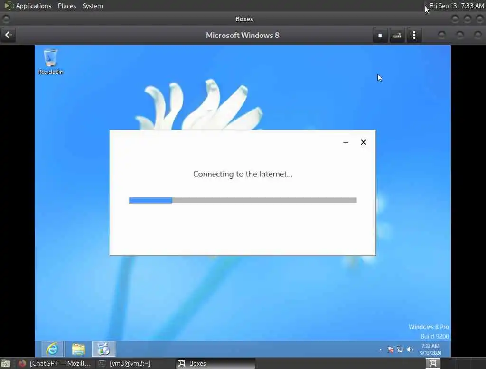
Task: Click the fullscreen toggle button in Boxes header
Action: click(x=380, y=35)
